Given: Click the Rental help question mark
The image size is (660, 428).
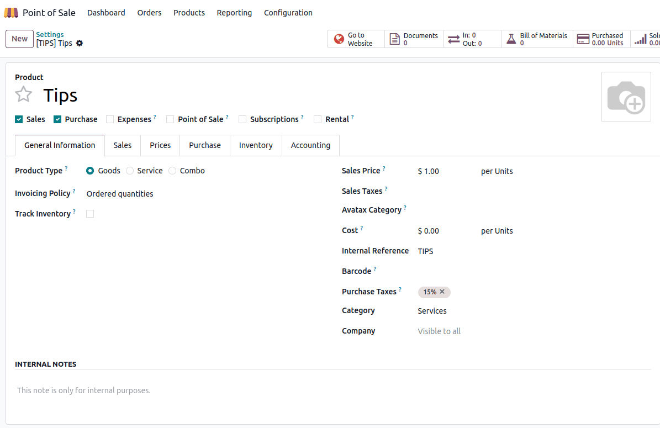Looking at the screenshot, I should pyautogui.click(x=352, y=117).
